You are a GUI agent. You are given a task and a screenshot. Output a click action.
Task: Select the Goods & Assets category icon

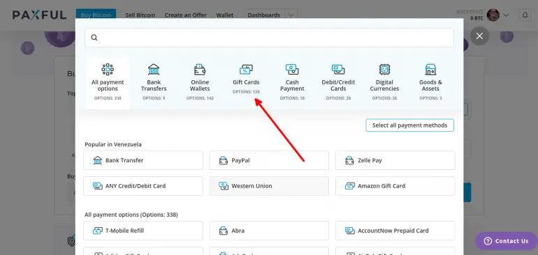[x=430, y=70]
